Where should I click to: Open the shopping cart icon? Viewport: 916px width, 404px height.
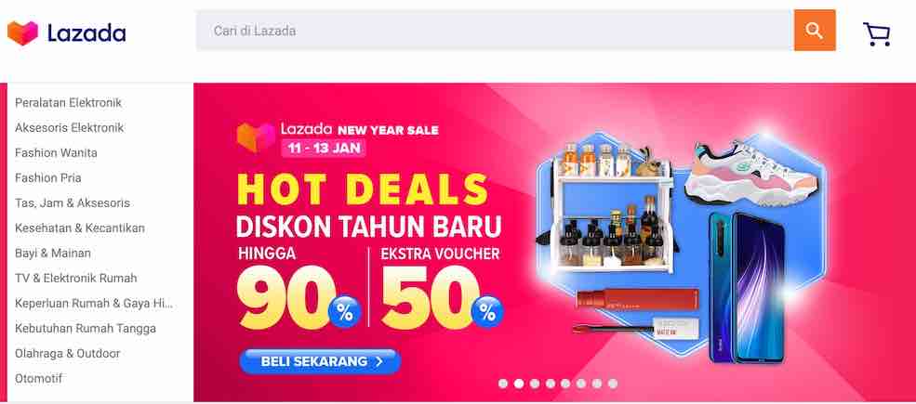pyautogui.click(x=876, y=34)
